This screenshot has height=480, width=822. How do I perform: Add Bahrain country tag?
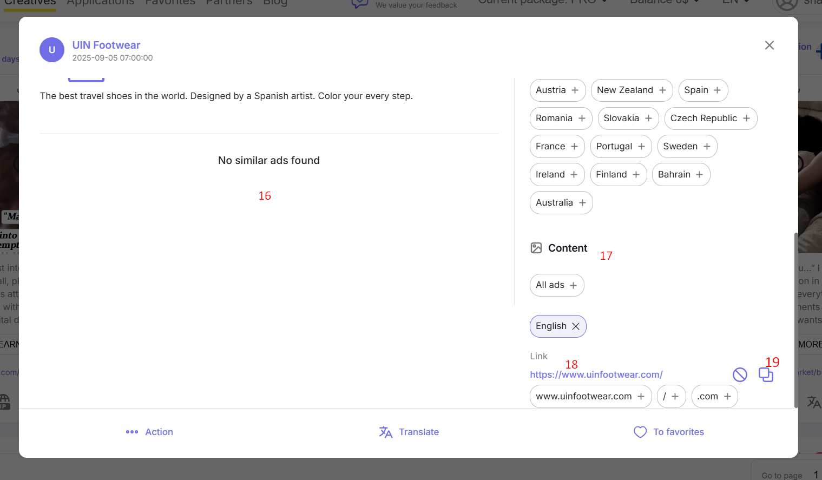pos(699,175)
